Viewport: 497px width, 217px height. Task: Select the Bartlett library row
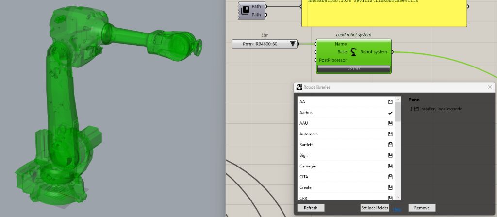pos(346,145)
